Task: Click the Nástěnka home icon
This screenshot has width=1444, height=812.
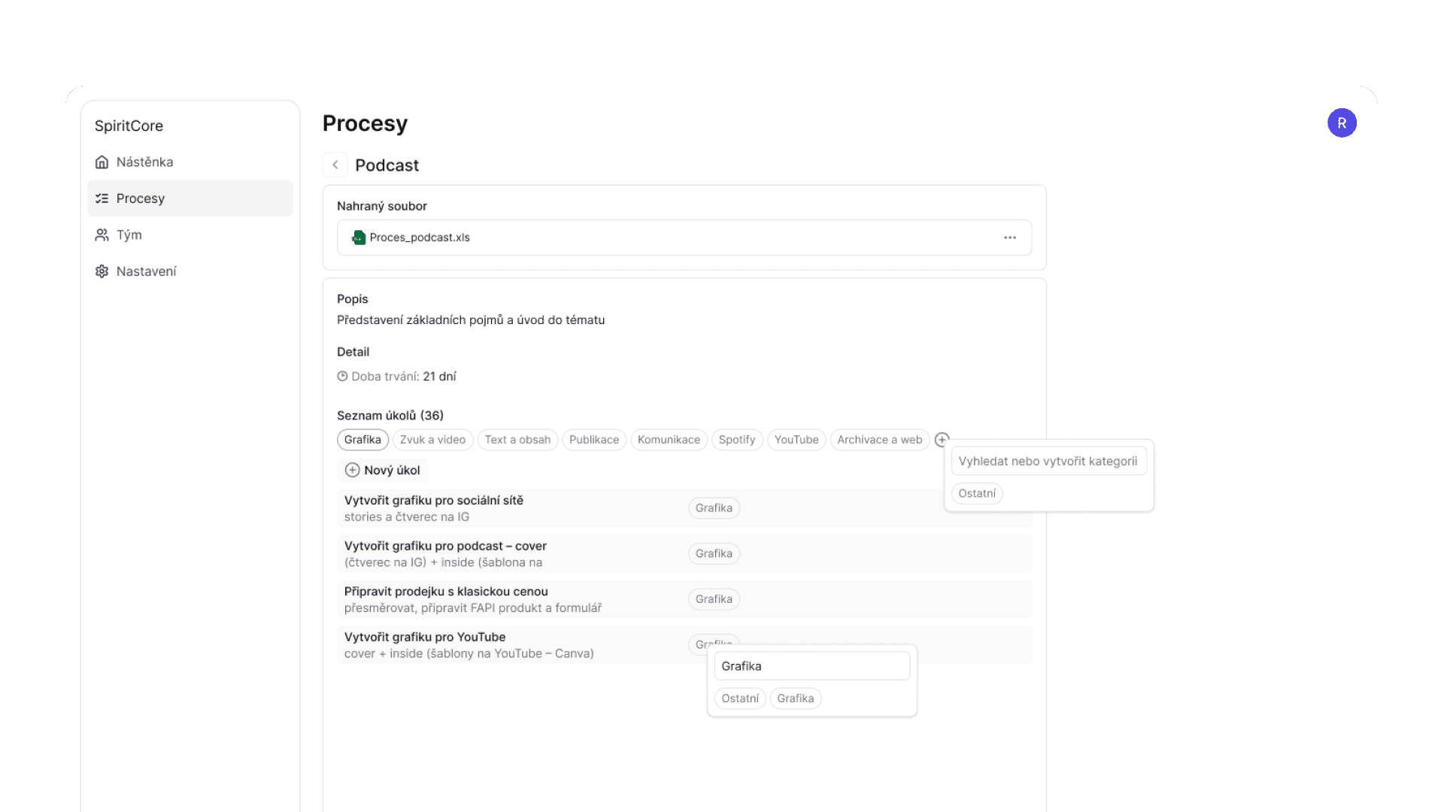Action: coord(102,162)
